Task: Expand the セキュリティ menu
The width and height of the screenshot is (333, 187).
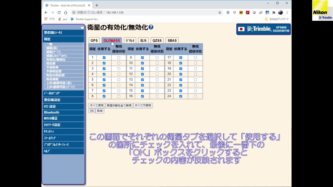Action: (63, 131)
